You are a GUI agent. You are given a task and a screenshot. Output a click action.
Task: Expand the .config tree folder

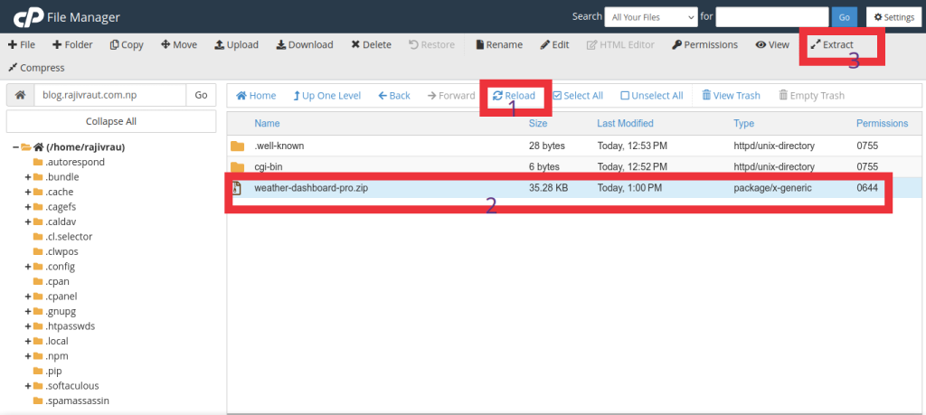(x=28, y=267)
